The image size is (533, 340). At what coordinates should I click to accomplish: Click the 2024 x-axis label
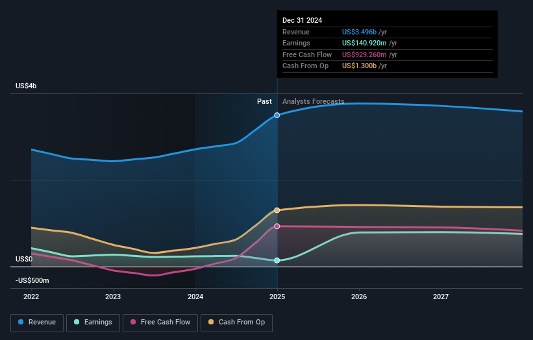click(195, 297)
